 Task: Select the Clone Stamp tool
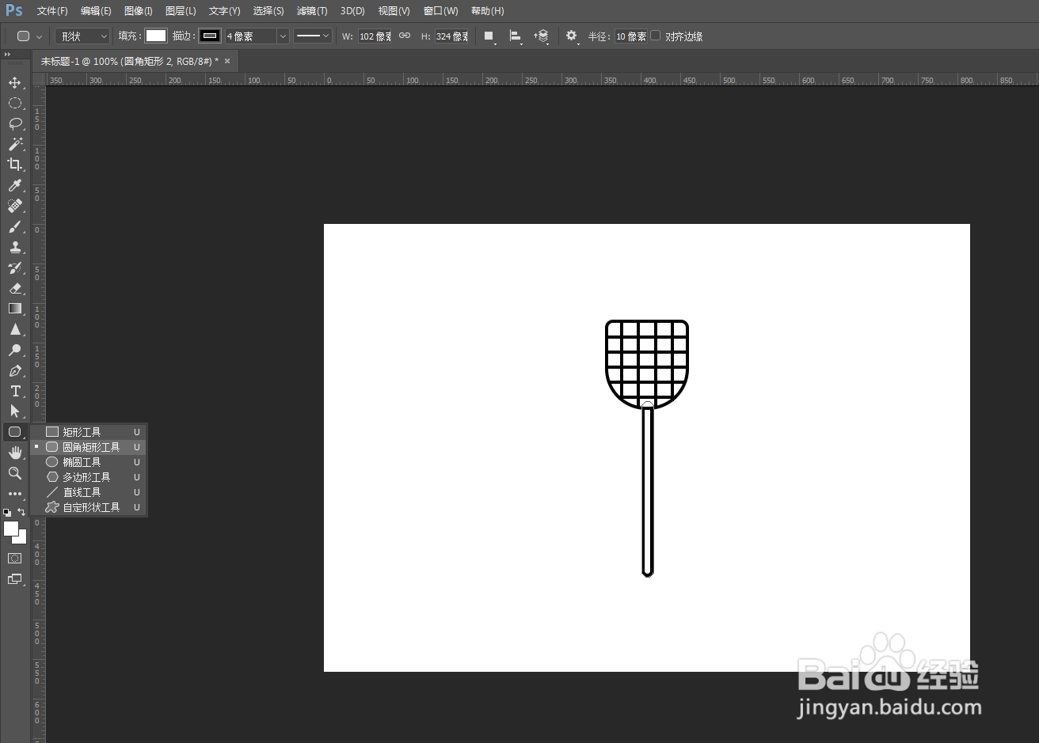tap(15, 247)
